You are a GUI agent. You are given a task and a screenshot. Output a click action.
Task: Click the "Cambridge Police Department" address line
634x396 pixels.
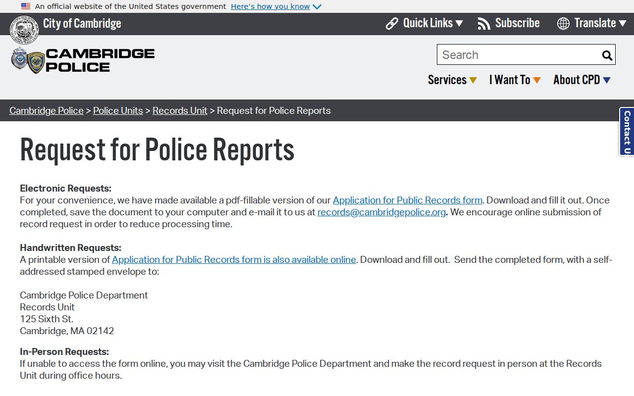coord(84,295)
